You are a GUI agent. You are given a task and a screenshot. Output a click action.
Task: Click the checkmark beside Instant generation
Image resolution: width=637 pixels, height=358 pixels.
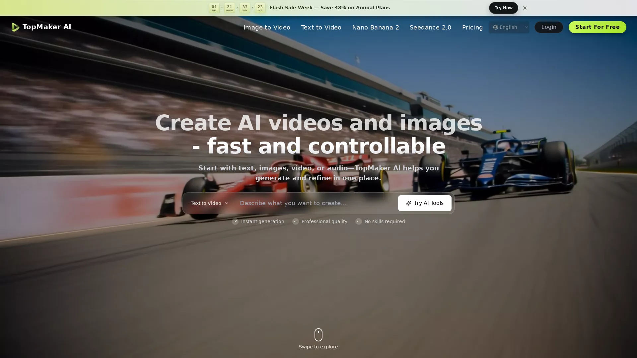coord(235,221)
